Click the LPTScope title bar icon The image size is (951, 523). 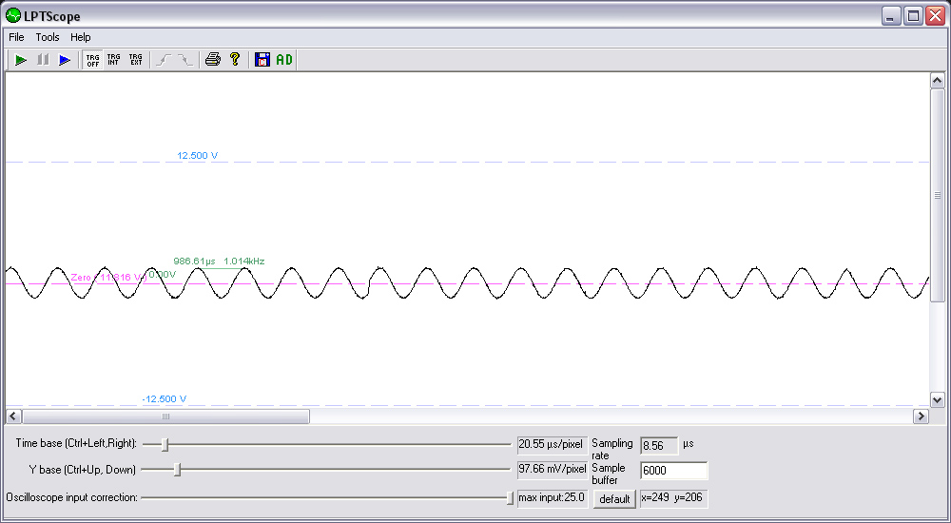click(x=13, y=16)
